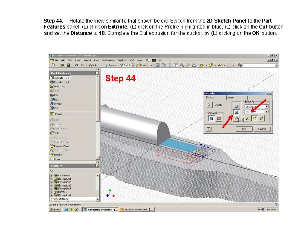Open the distance value flyout arrow

tap(266, 112)
